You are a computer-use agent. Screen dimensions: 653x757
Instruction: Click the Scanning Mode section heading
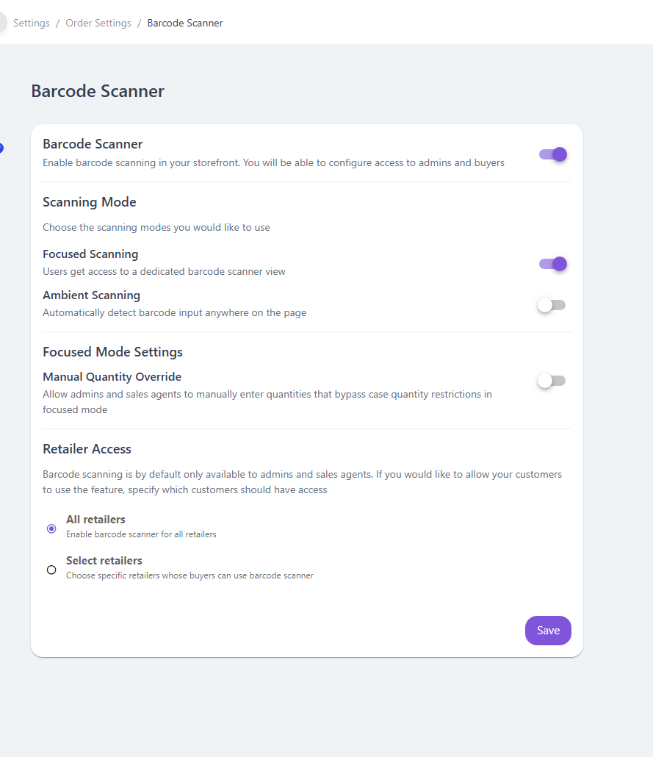(x=90, y=202)
